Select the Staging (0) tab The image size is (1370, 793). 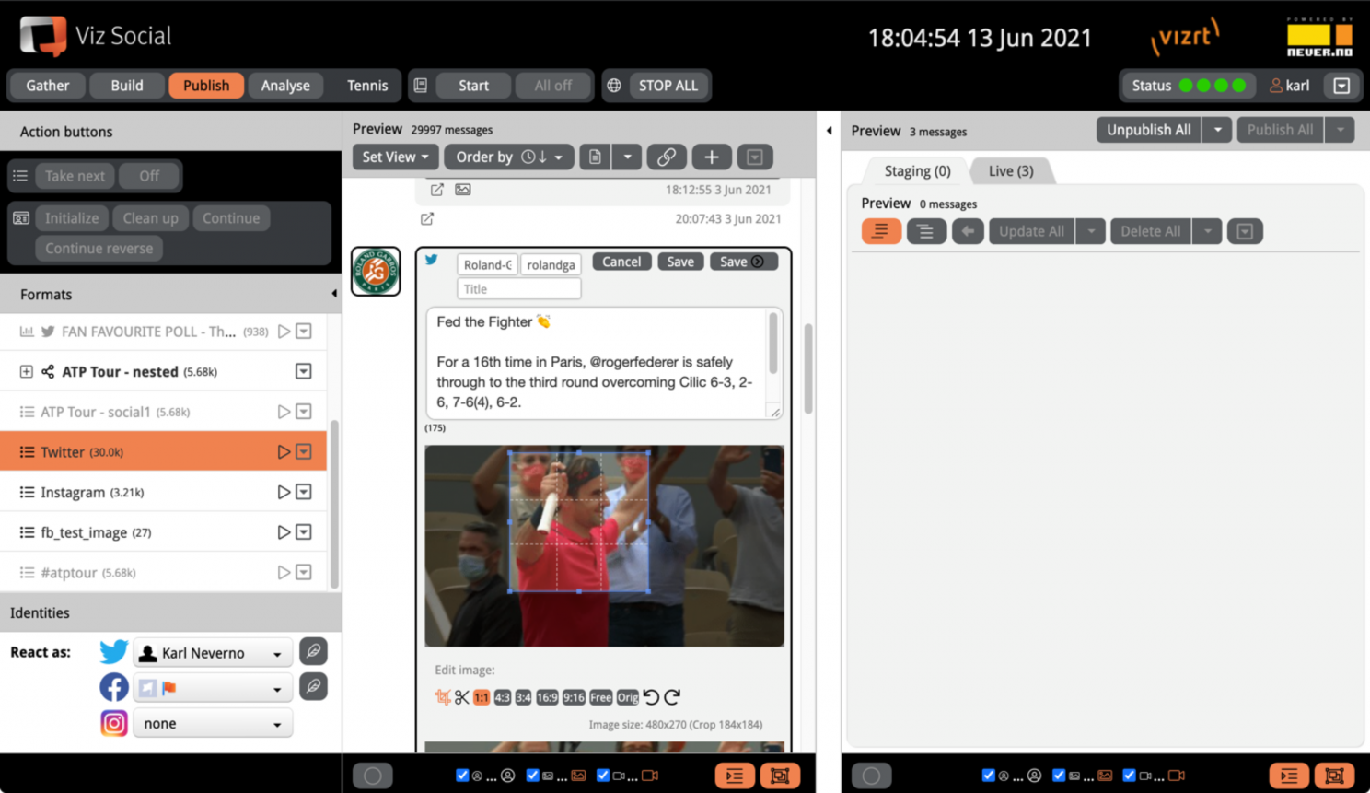click(x=917, y=171)
